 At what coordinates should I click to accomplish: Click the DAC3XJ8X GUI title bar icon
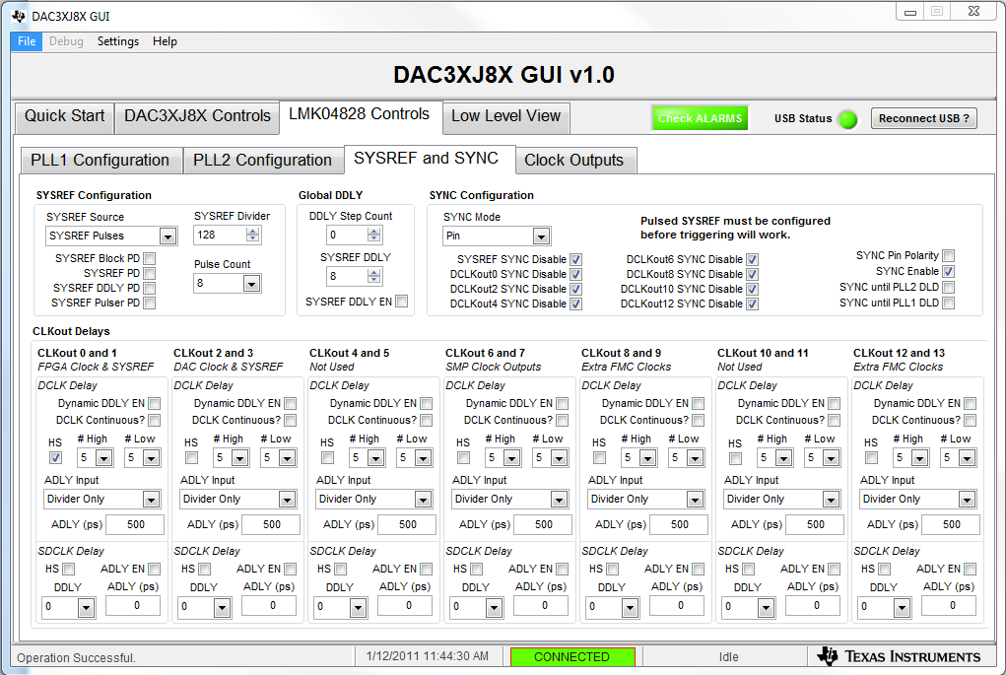click(19, 16)
